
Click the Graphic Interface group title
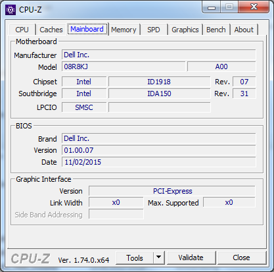(x=43, y=179)
